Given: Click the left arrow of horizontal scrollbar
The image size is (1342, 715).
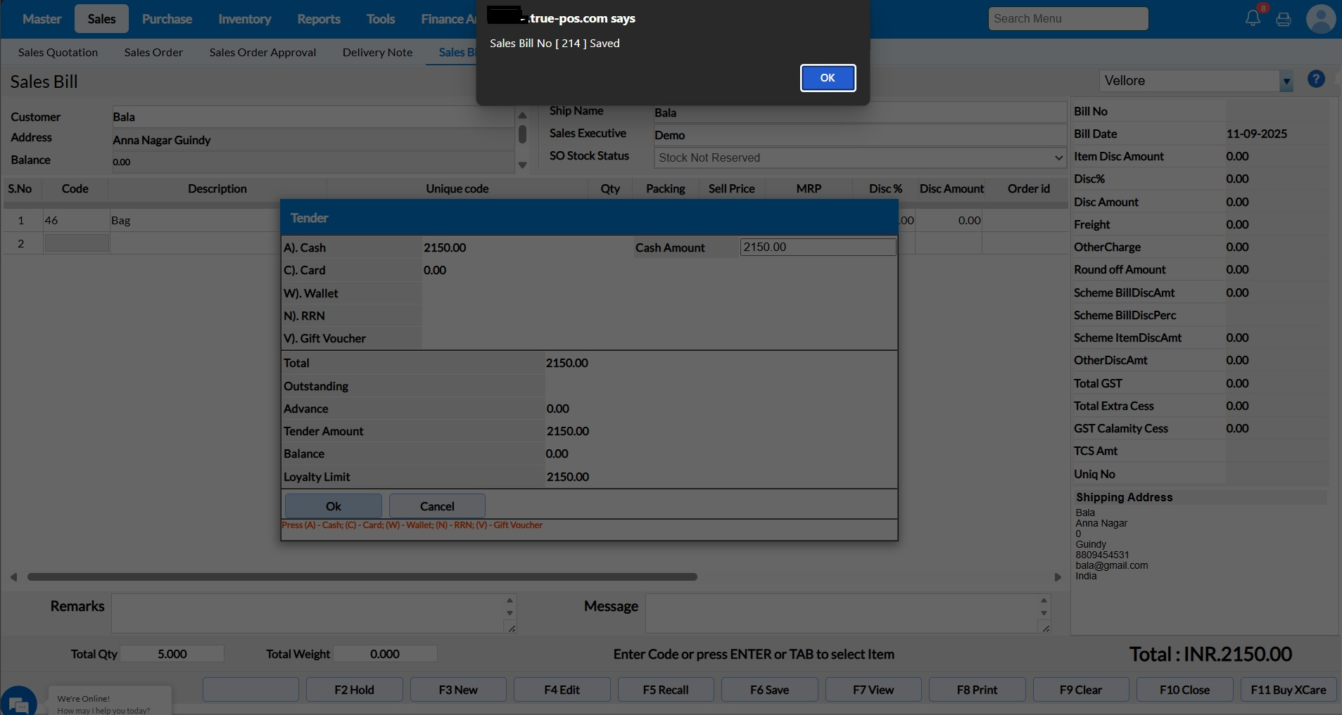Looking at the screenshot, I should tap(13, 577).
